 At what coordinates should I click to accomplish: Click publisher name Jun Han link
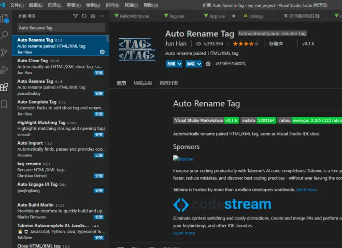point(176,43)
